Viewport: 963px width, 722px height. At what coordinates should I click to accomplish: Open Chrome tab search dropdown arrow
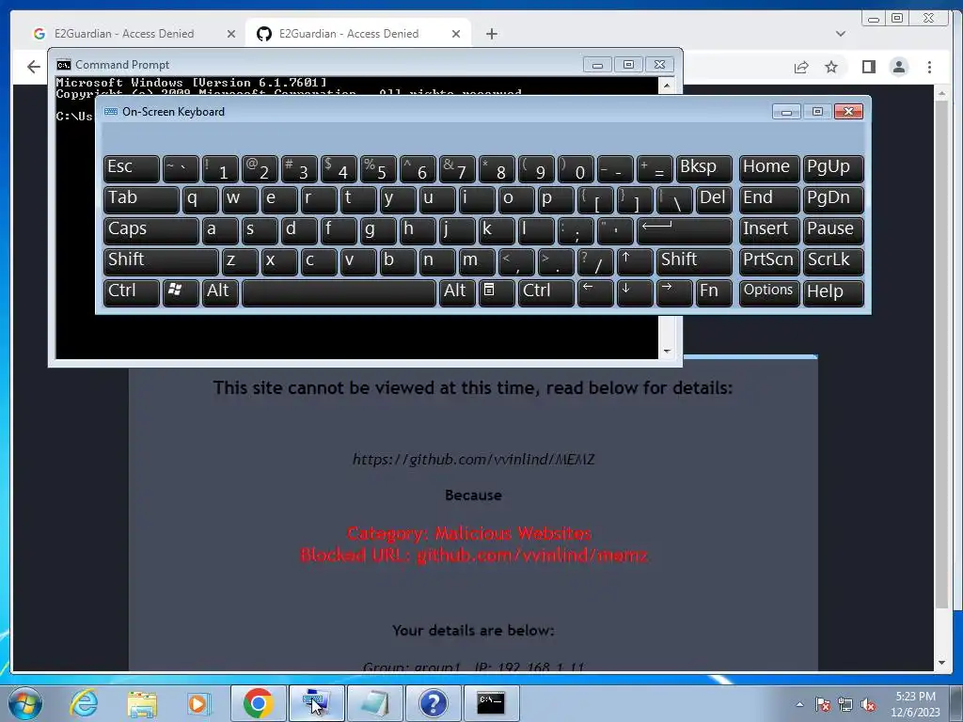pos(840,34)
